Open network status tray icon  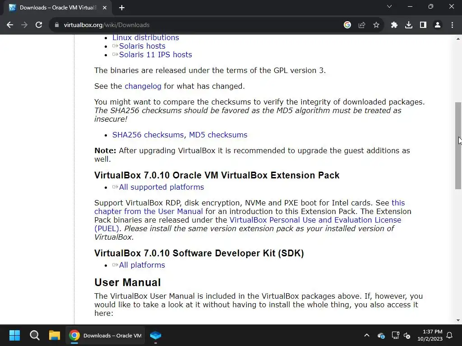coord(395,335)
